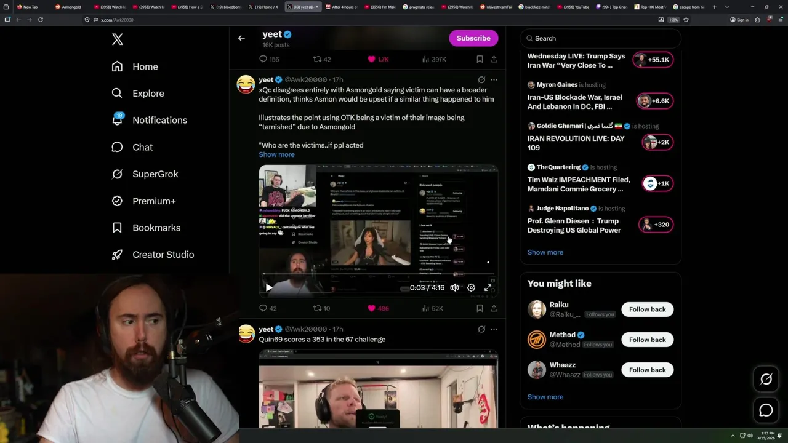Open Home from the sidebar
Viewport: 788px width, 443px height.
[x=135, y=66]
